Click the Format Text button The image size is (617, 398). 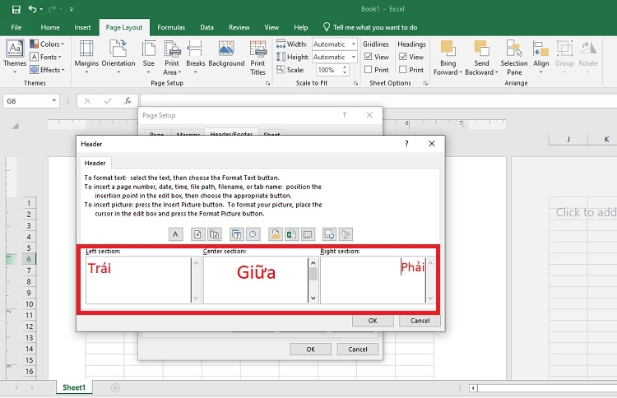(x=175, y=234)
